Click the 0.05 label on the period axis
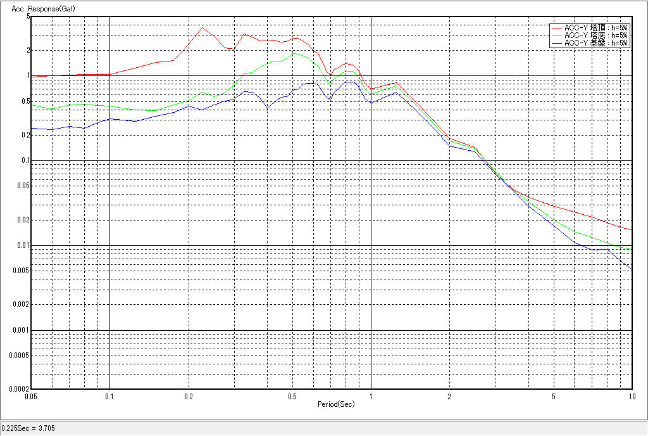The image size is (648, 436). click(x=32, y=396)
